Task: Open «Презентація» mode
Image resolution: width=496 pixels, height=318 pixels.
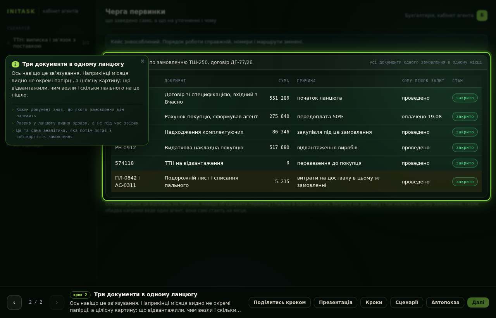Action: click(x=336, y=302)
